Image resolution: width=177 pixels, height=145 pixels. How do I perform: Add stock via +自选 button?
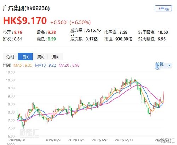click(163, 8)
